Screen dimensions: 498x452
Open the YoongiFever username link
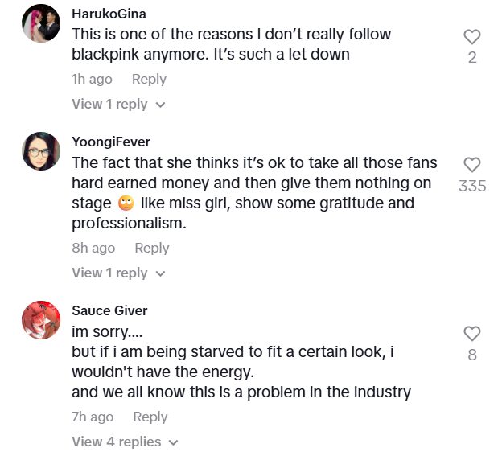[110, 142]
